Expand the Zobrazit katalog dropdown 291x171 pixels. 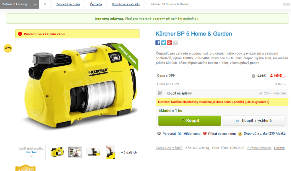(19, 4)
